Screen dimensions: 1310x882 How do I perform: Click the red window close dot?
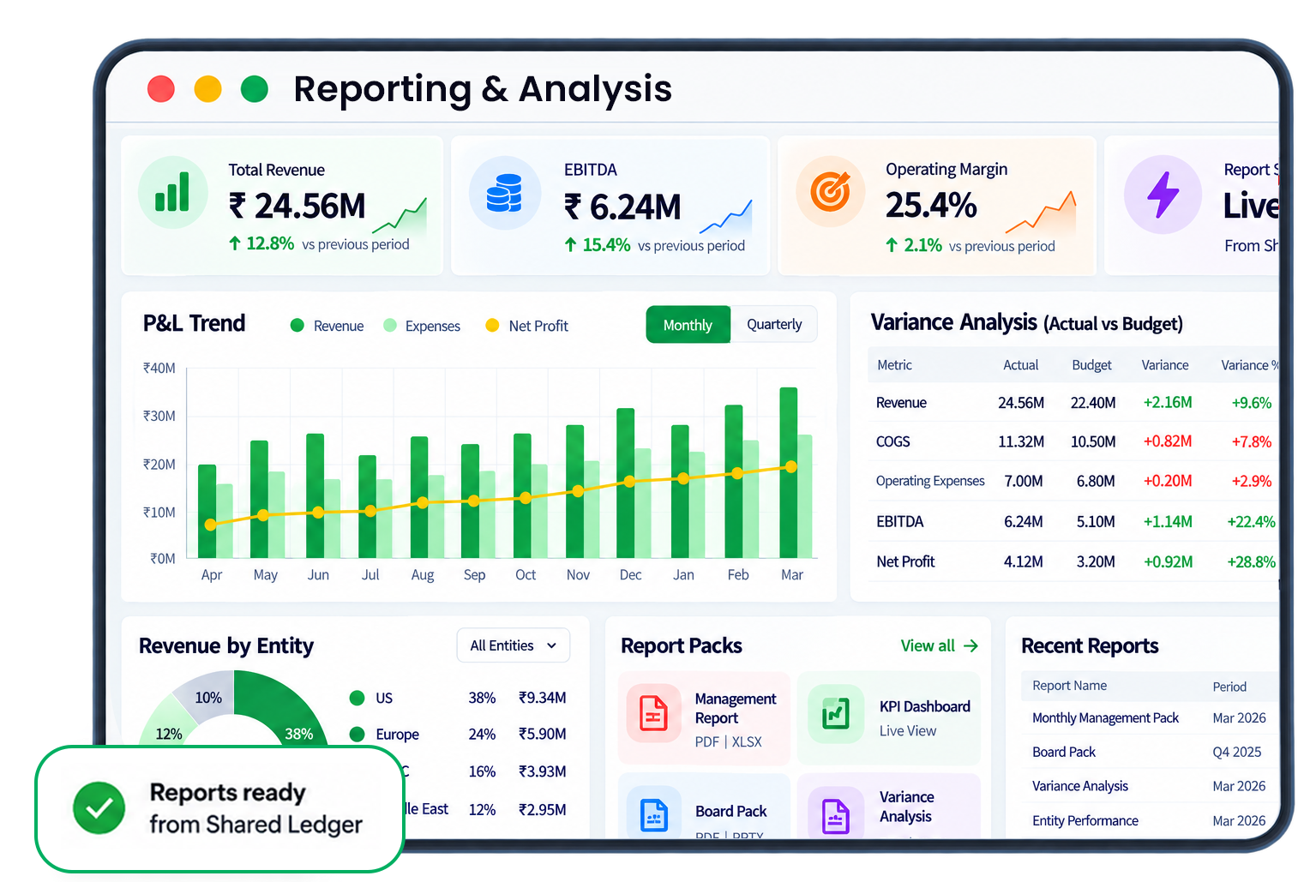click(x=161, y=89)
